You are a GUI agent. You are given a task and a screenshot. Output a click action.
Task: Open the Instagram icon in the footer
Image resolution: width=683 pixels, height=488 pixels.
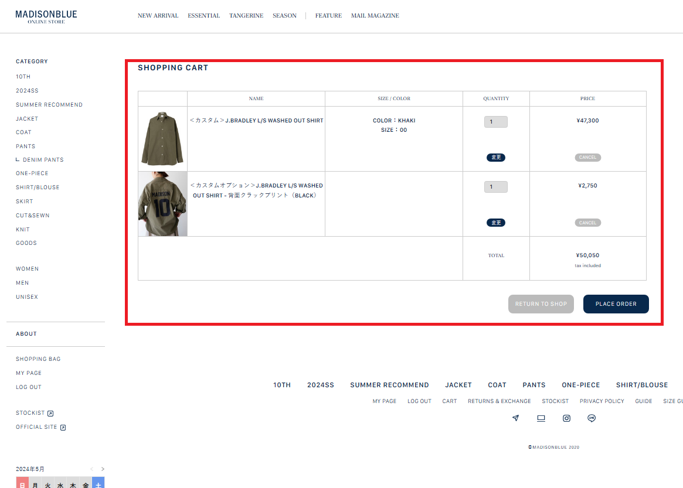pos(566,418)
